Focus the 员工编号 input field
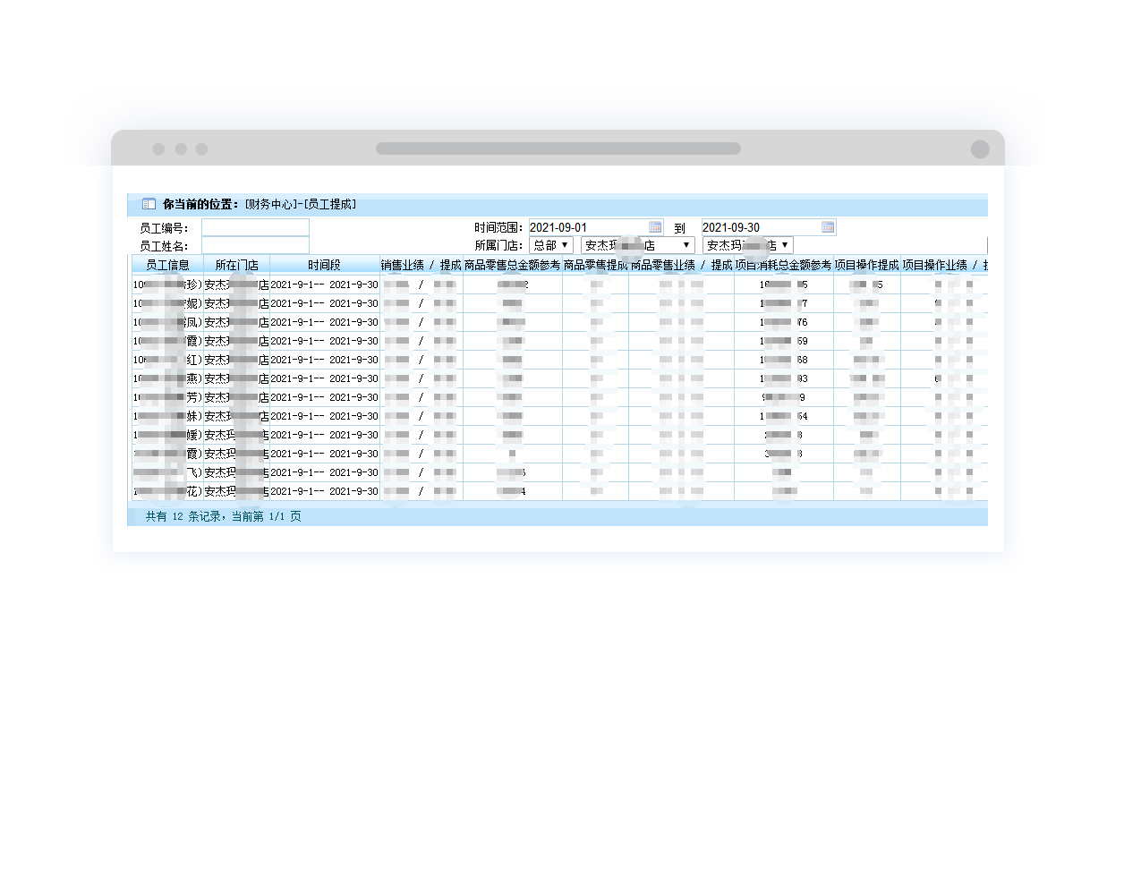 255,227
